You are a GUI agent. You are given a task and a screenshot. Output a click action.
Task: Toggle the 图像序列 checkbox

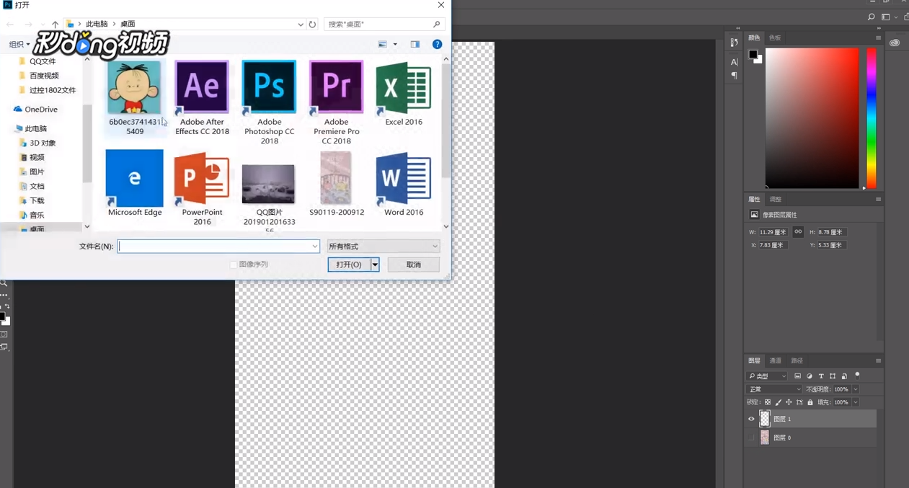coord(234,265)
